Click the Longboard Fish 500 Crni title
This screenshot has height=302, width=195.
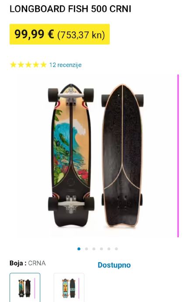(70, 9)
